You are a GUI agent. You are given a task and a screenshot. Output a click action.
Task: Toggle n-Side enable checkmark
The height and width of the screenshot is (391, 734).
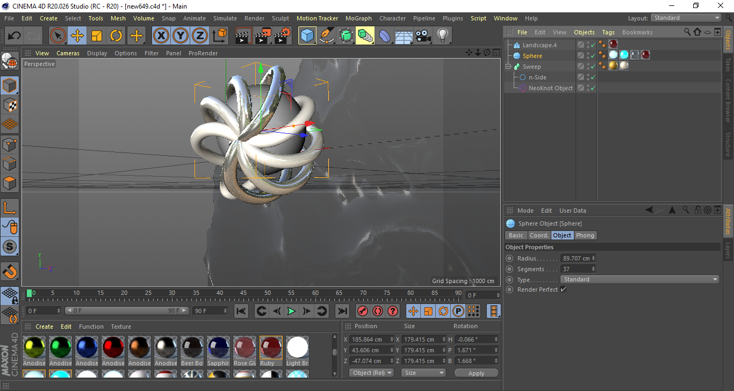[x=593, y=77]
